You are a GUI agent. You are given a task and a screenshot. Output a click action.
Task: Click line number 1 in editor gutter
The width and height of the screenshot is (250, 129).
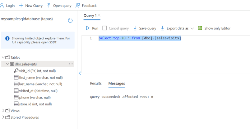91,38
